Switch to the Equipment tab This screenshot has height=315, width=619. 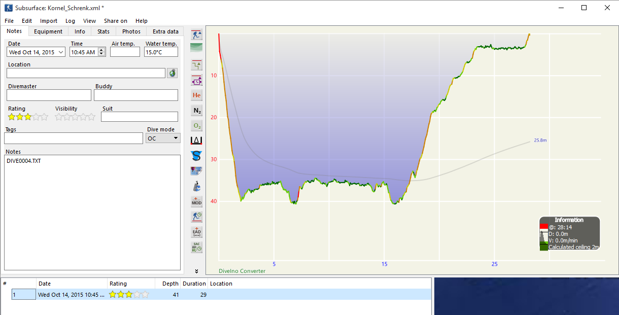coord(48,31)
